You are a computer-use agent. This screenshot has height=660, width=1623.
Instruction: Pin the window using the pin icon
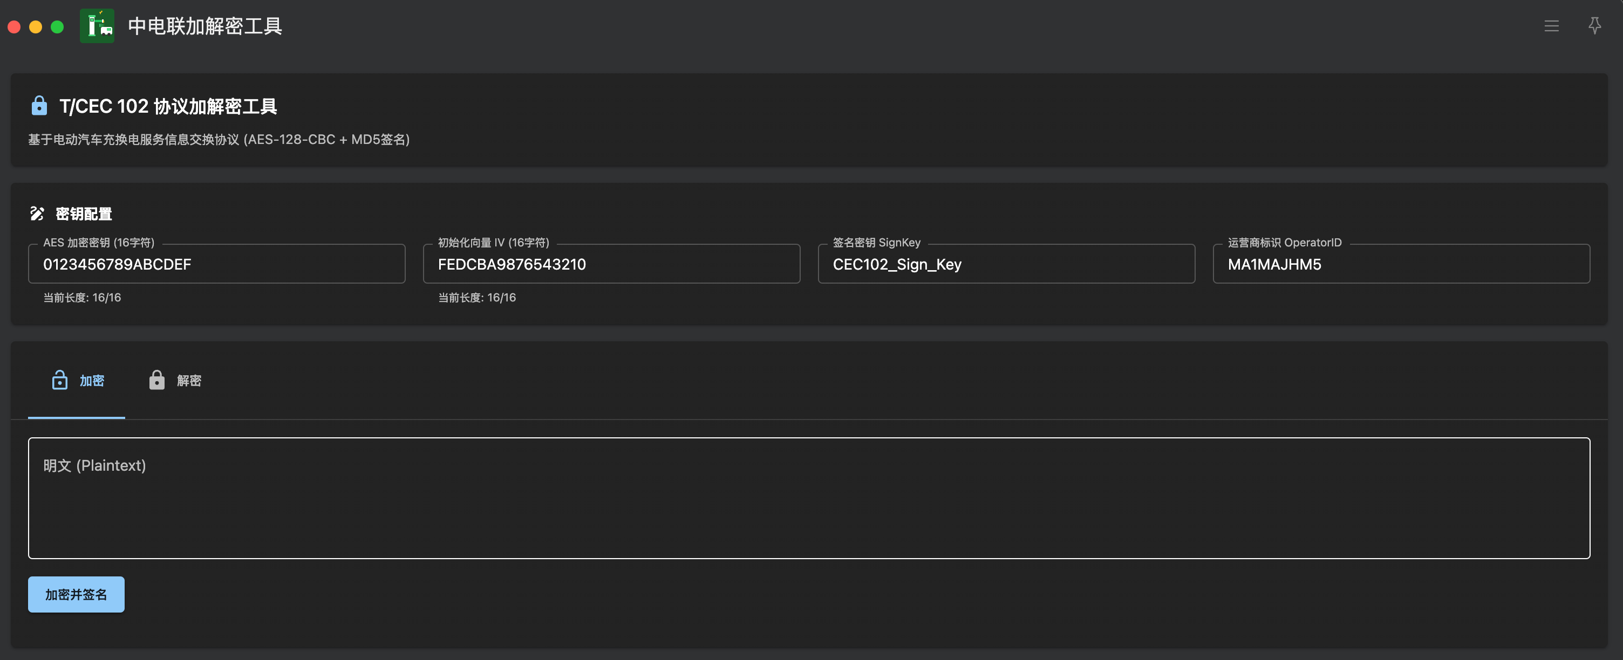point(1594,26)
